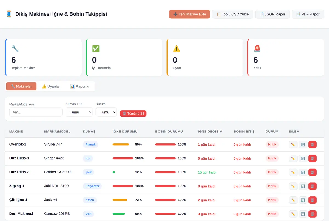The image size is (329, 221).
Task: Click the Yeni Makine Ekle button
Action: (189, 14)
